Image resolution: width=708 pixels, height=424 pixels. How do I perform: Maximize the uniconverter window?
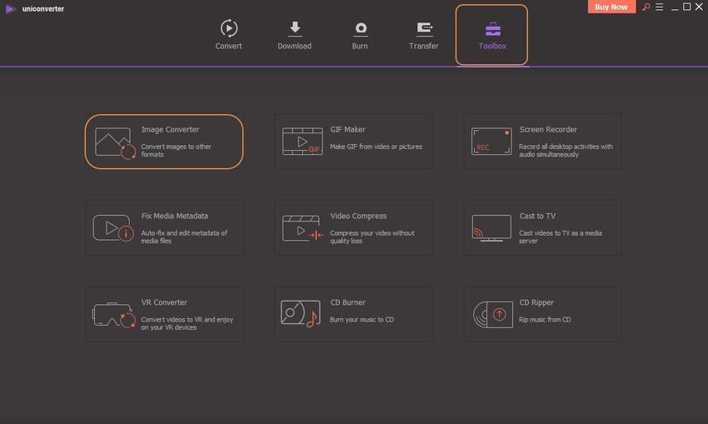coord(686,7)
